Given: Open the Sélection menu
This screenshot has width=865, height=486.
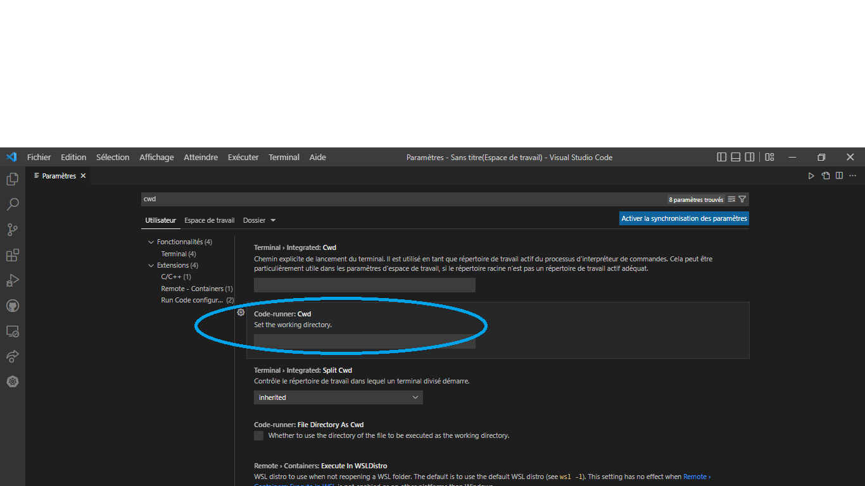Looking at the screenshot, I should point(113,157).
